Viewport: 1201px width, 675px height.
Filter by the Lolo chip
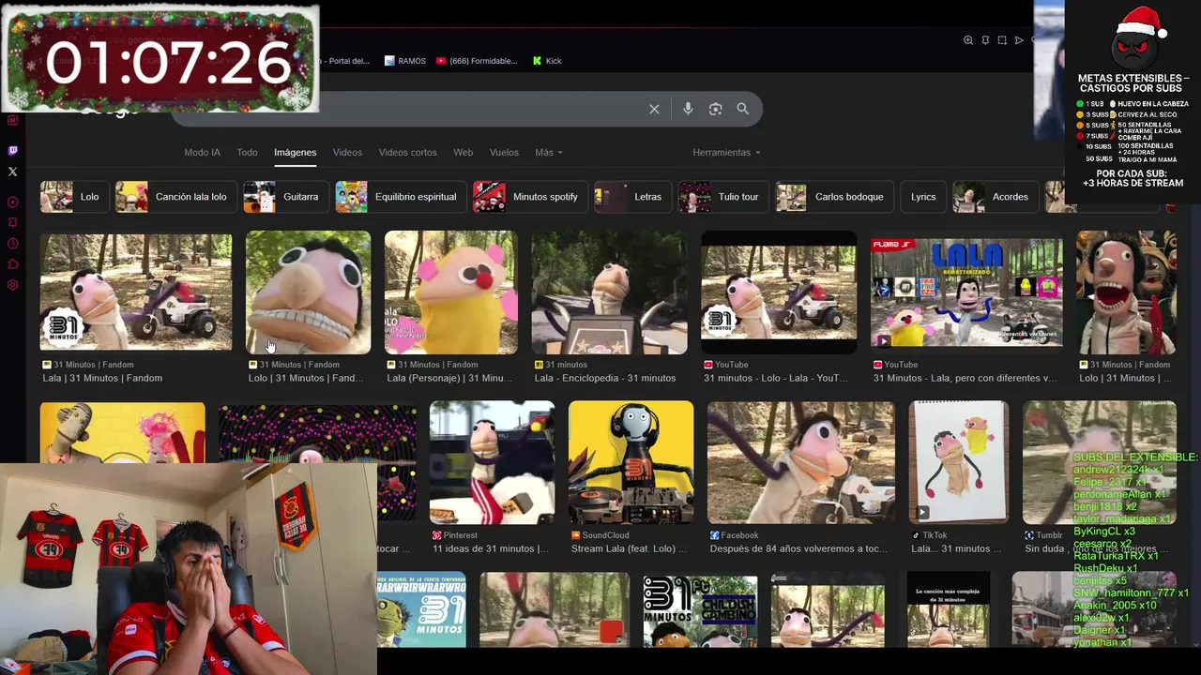click(x=74, y=197)
